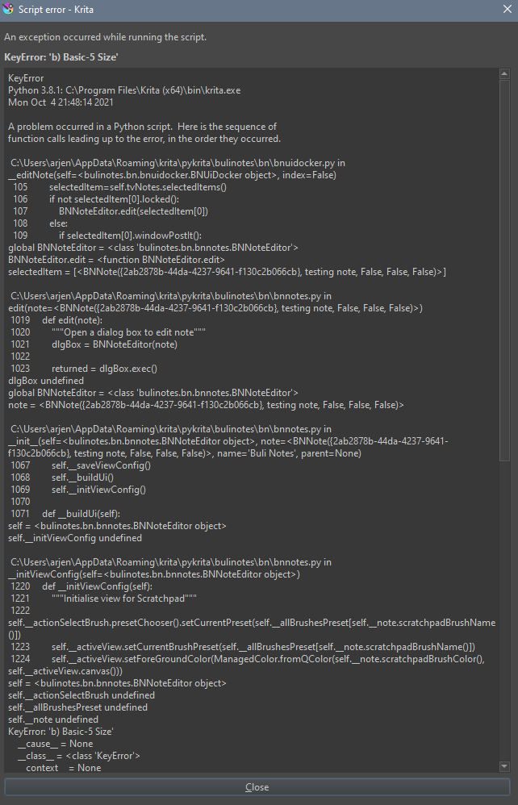518x805 pixels.
Task: Click the 'An exception occurred' message text
Action: (105, 37)
